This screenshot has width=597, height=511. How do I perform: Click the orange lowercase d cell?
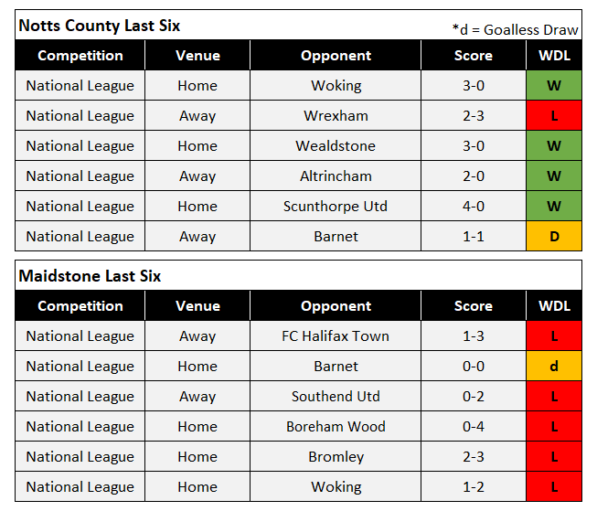coord(553,367)
